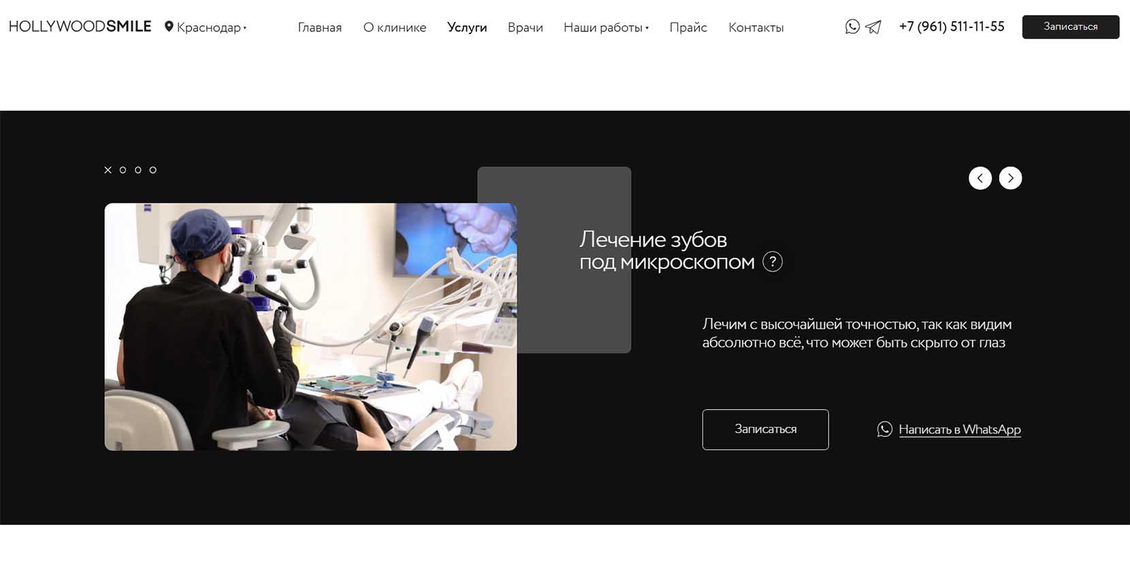Screen dimensions: 1130x565
Task: Open the Услуги menu item
Action: tap(467, 27)
